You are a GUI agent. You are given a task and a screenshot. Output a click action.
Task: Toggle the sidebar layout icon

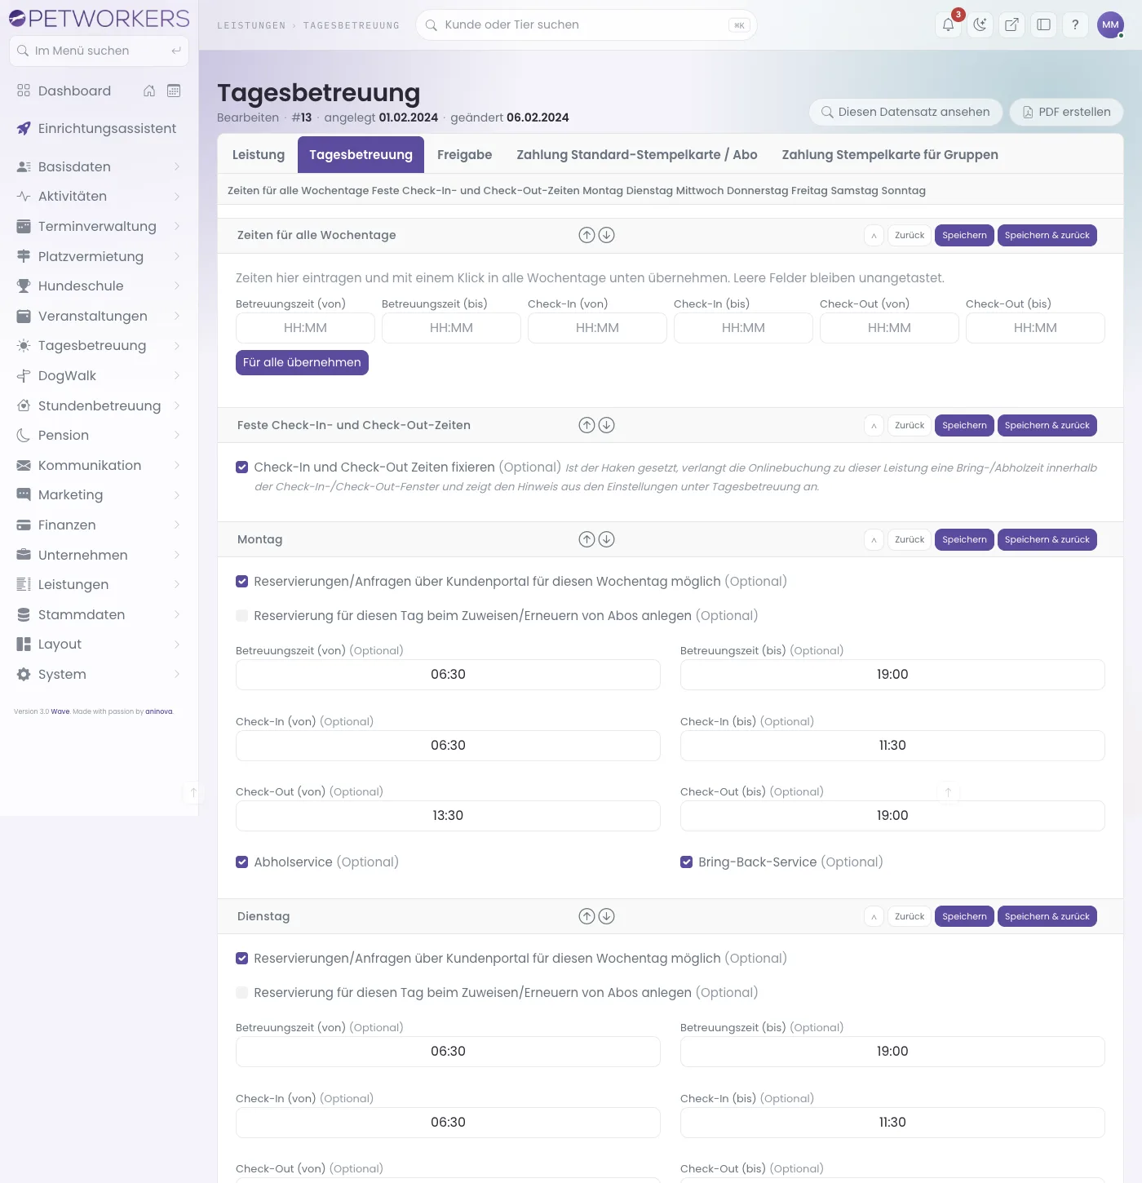pos(1043,24)
